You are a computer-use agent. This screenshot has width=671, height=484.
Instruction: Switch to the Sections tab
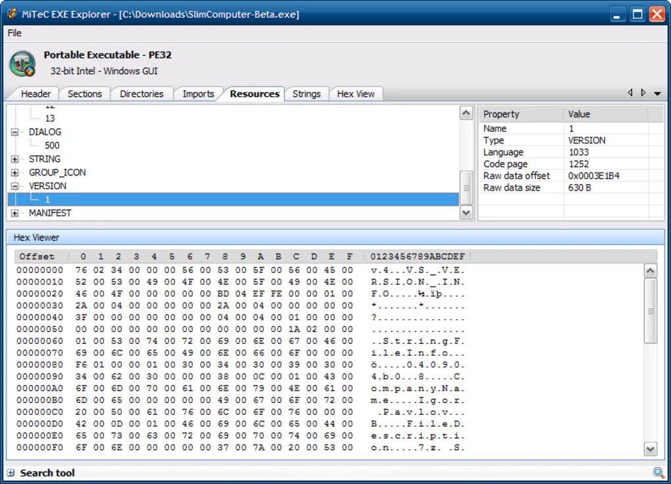(x=85, y=94)
